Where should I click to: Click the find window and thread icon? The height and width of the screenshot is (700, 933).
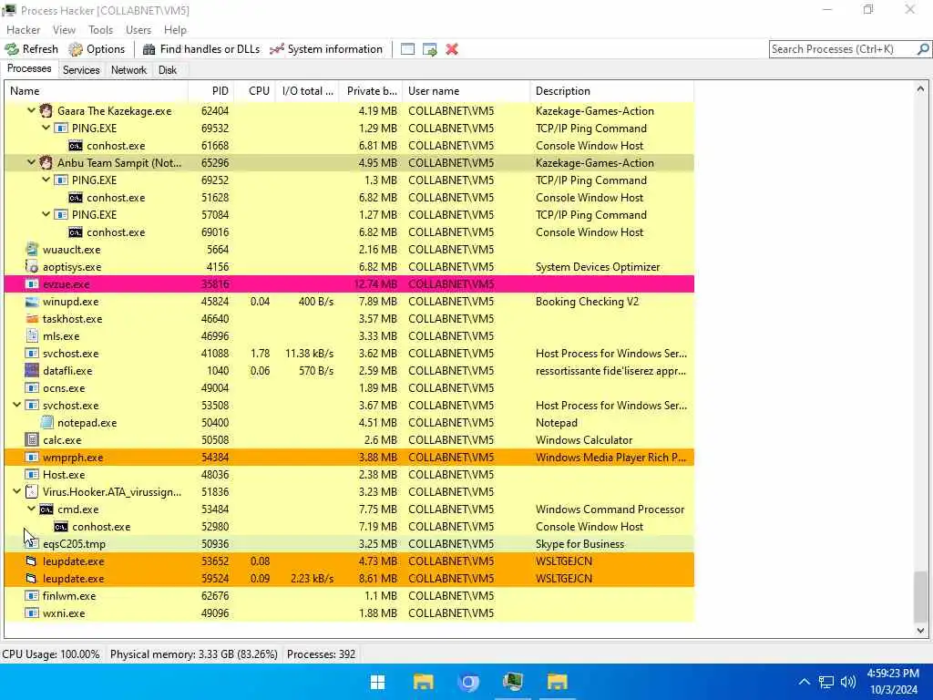point(430,49)
